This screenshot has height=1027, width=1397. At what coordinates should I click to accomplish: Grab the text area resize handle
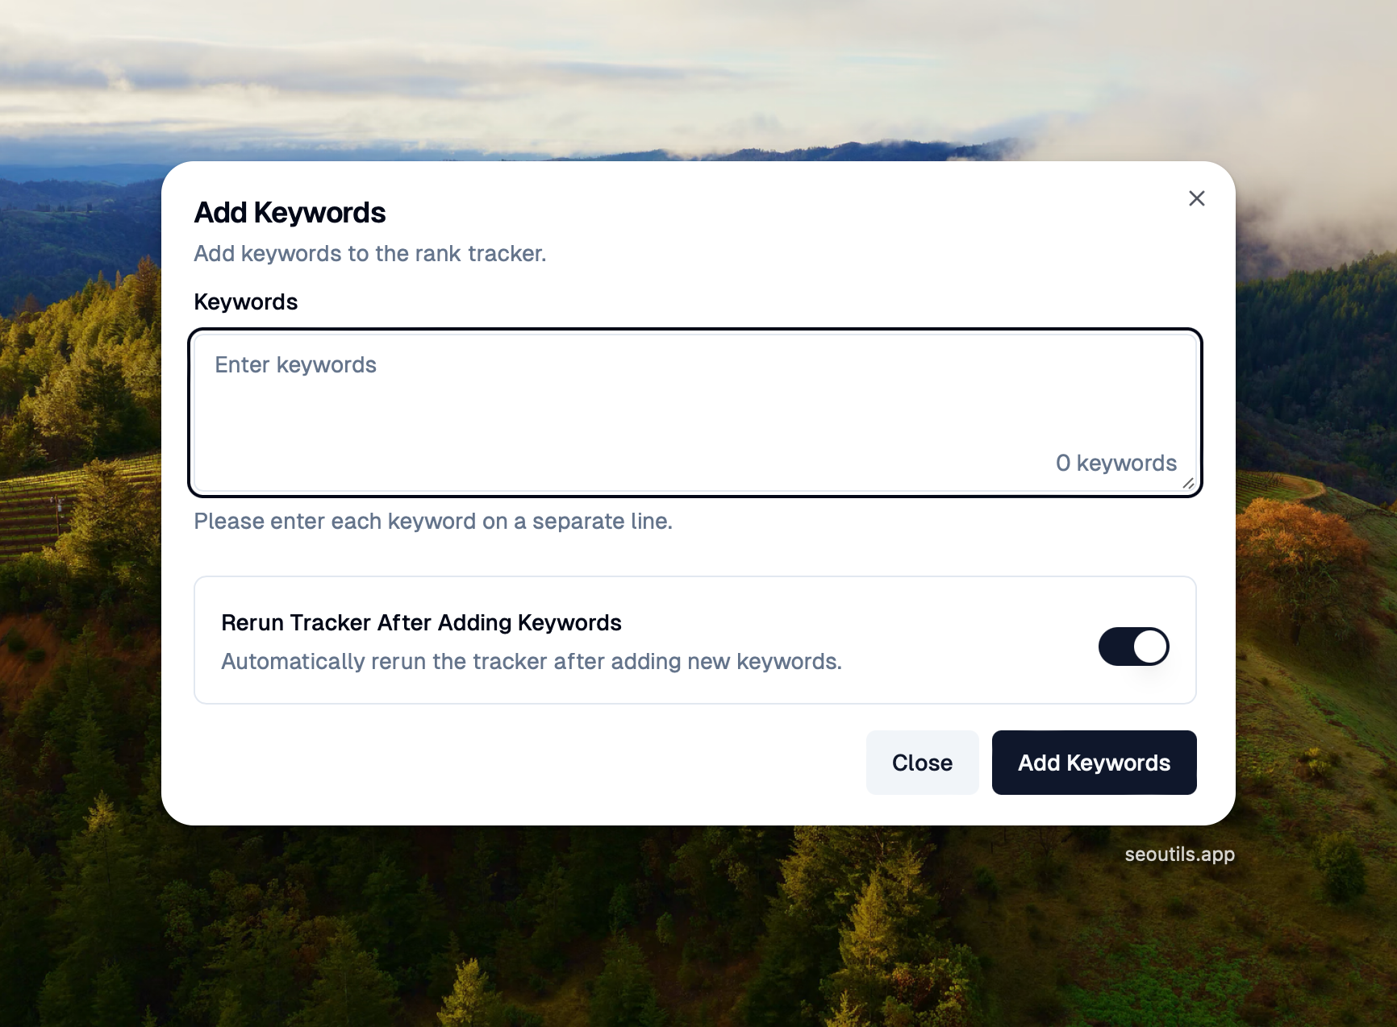click(x=1188, y=484)
